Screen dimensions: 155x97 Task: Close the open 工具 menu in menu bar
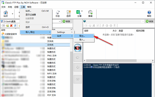coord(23,7)
